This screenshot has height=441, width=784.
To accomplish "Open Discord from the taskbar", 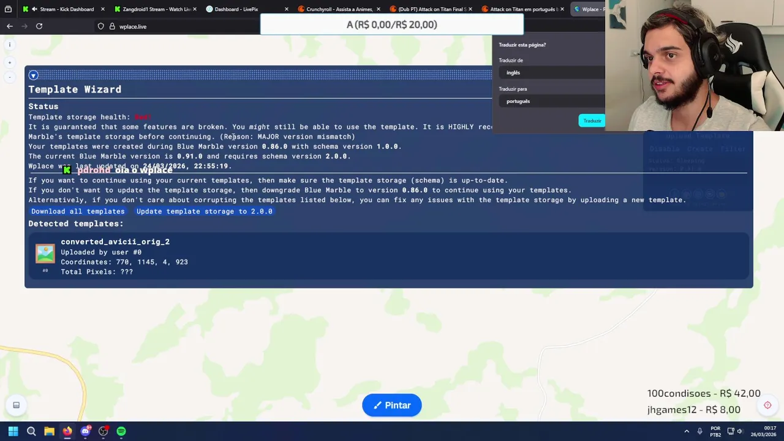I will click(x=85, y=431).
